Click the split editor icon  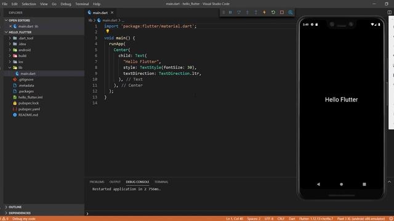390,12
